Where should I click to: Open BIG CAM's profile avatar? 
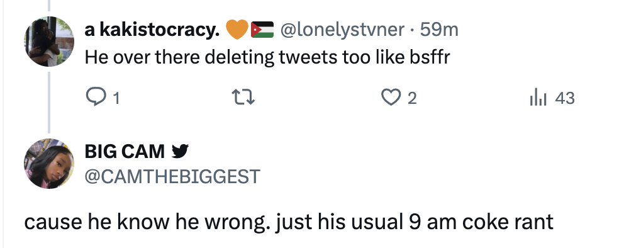[49, 163]
